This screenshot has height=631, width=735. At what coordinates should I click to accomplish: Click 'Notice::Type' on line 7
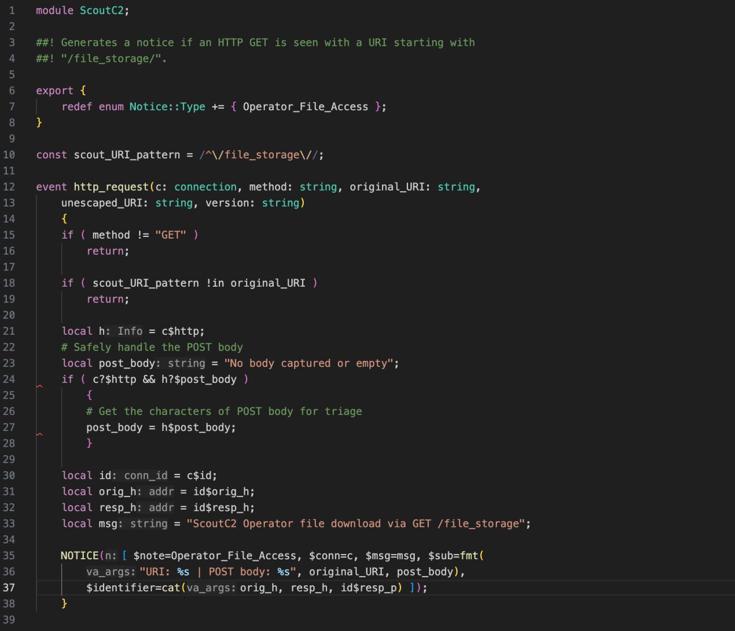(167, 106)
